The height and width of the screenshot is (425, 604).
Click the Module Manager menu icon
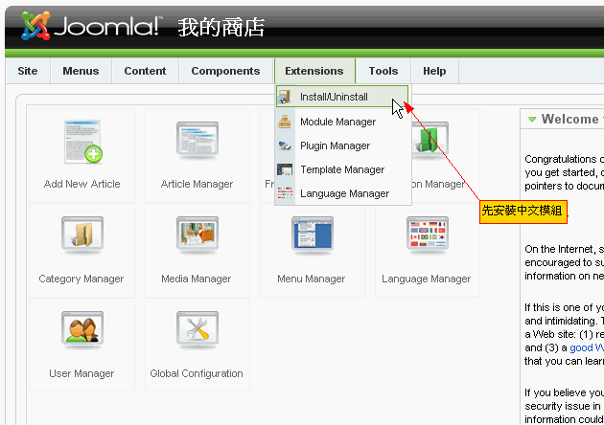click(x=285, y=122)
